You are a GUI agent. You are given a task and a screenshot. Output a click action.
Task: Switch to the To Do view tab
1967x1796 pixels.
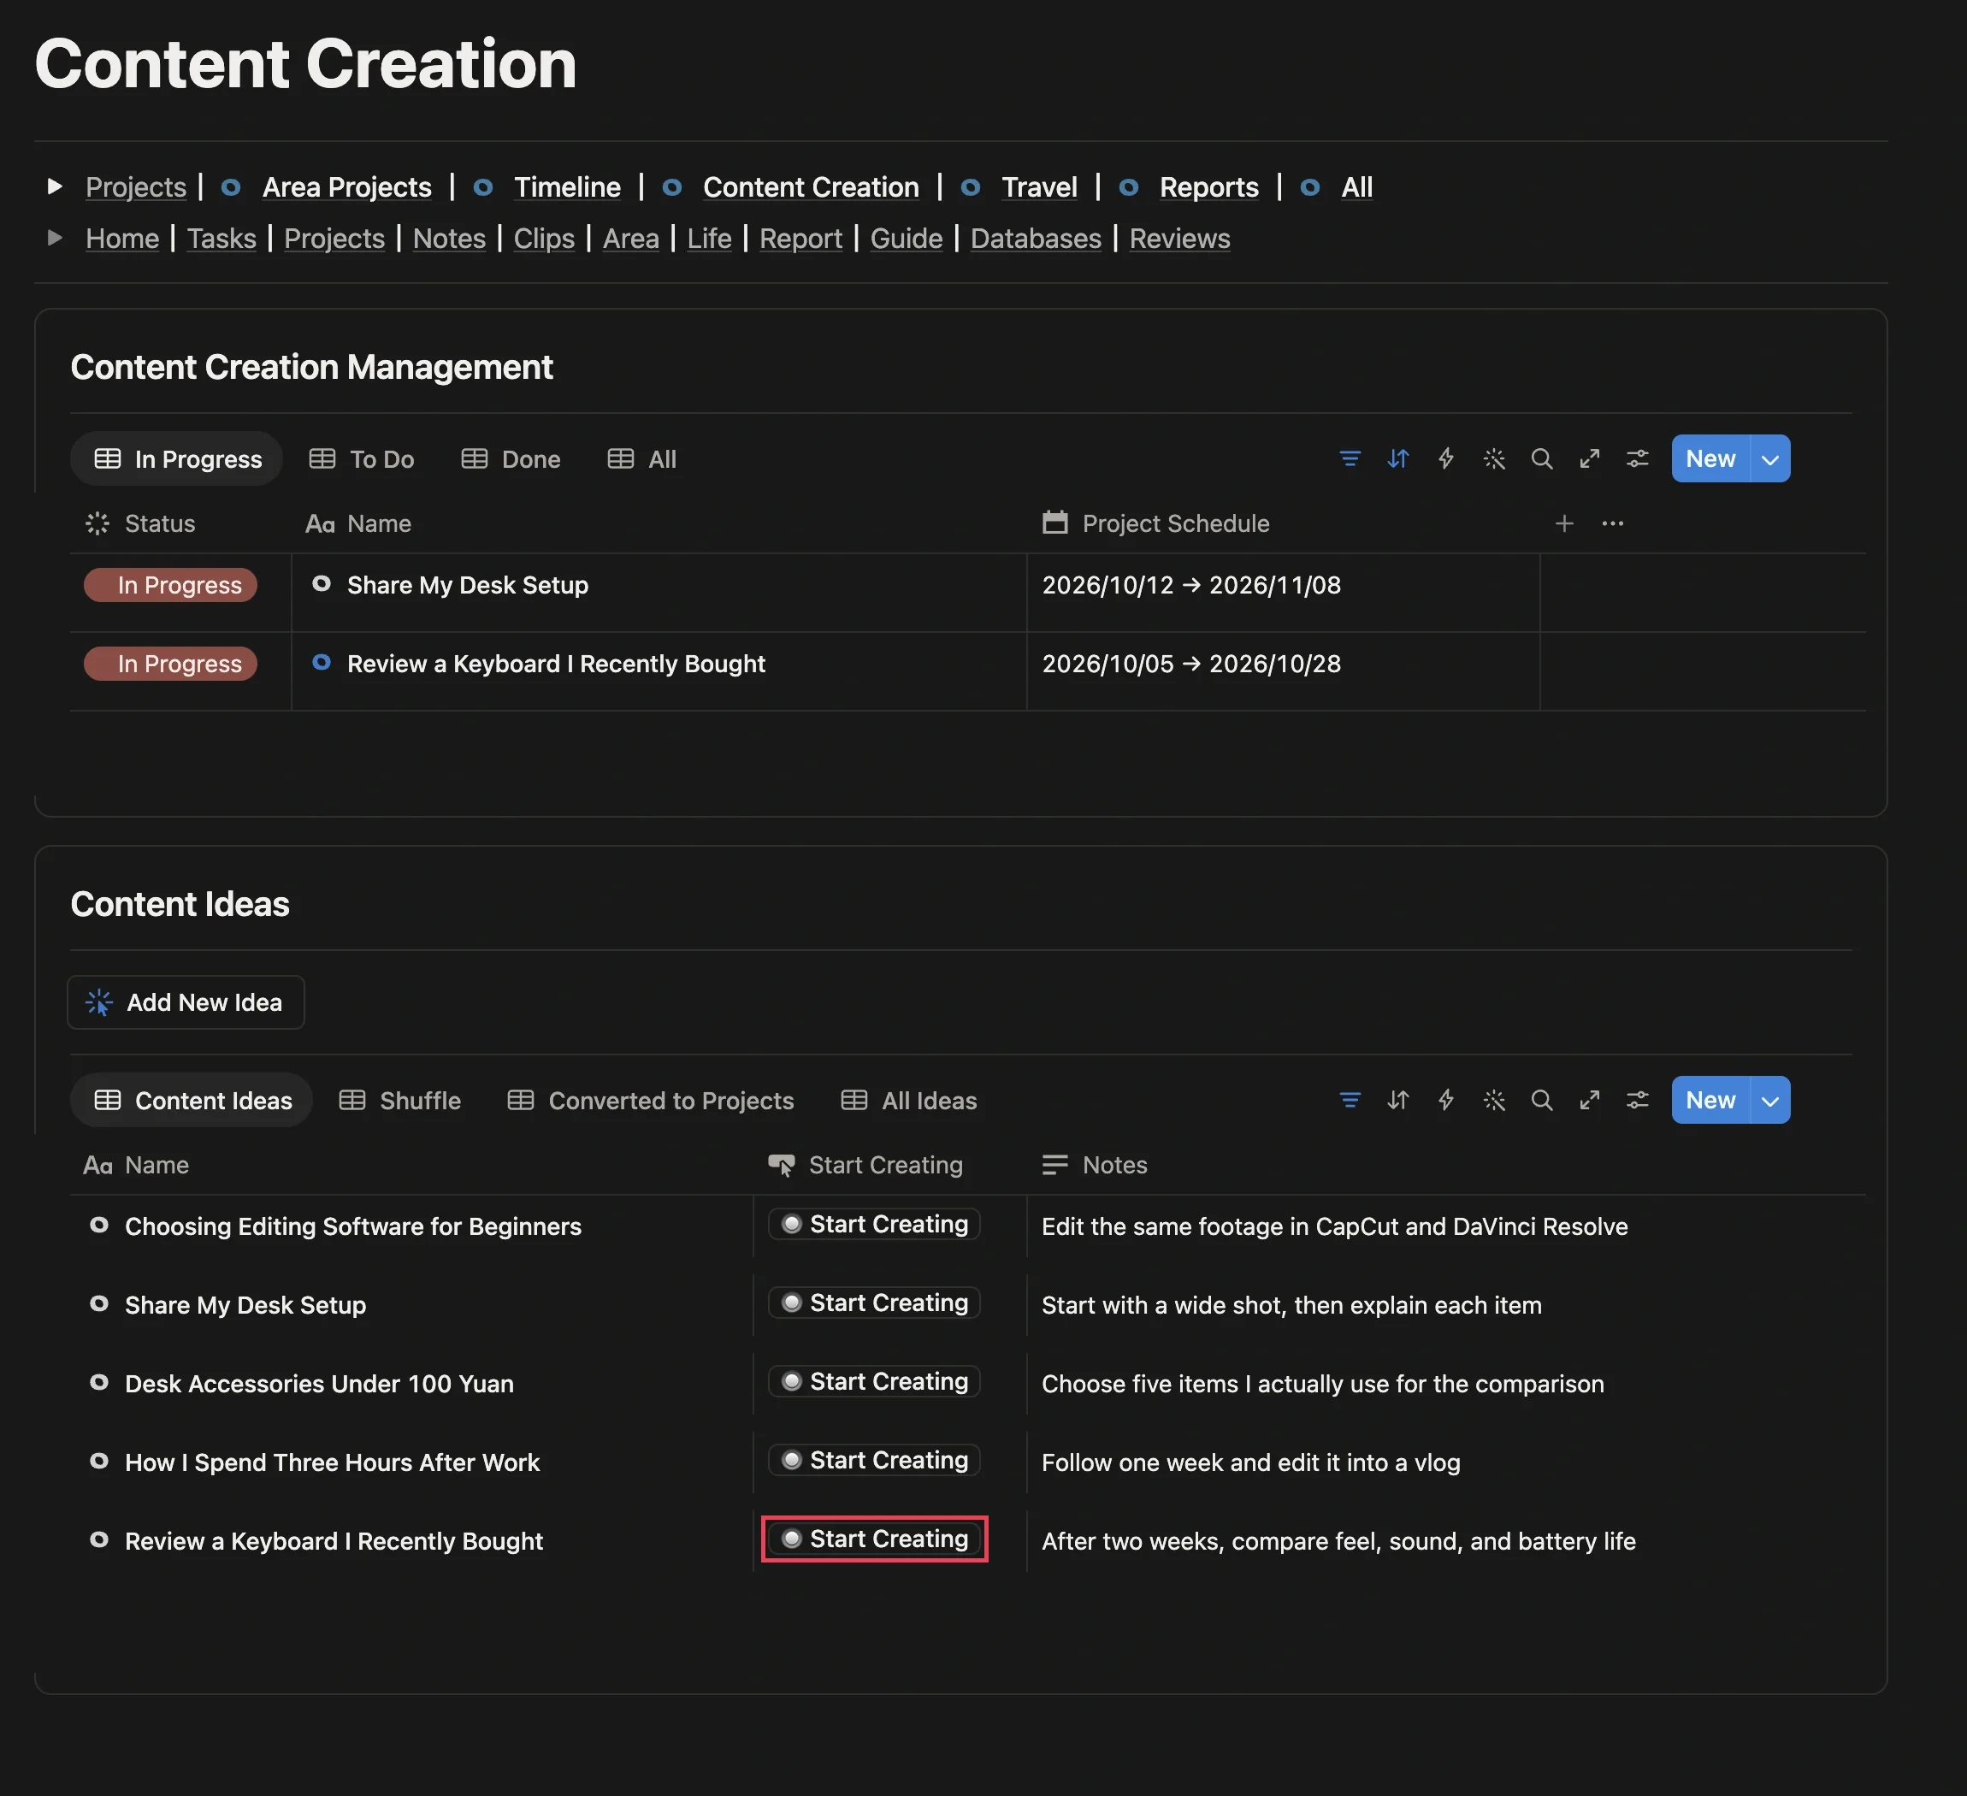[x=361, y=458]
